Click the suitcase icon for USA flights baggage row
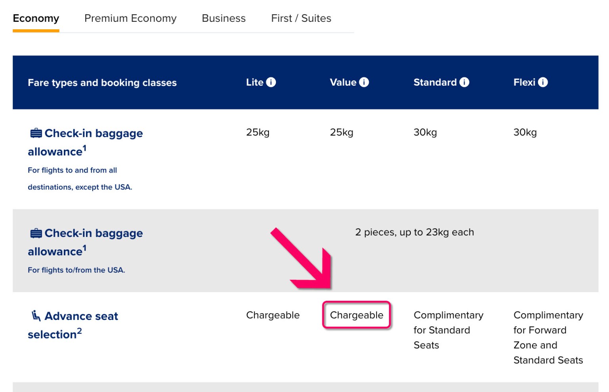The height and width of the screenshot is (392, 609). click(x=36, y=233)
